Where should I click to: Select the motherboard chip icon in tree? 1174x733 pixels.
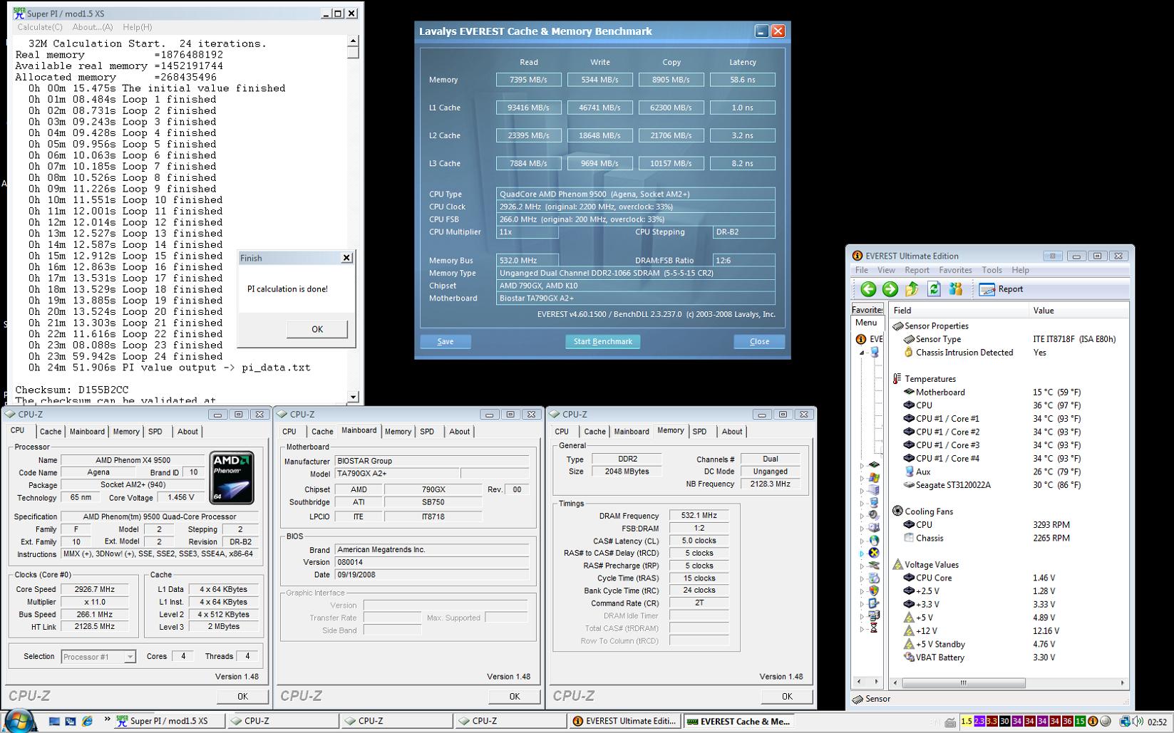coord(874,464)
